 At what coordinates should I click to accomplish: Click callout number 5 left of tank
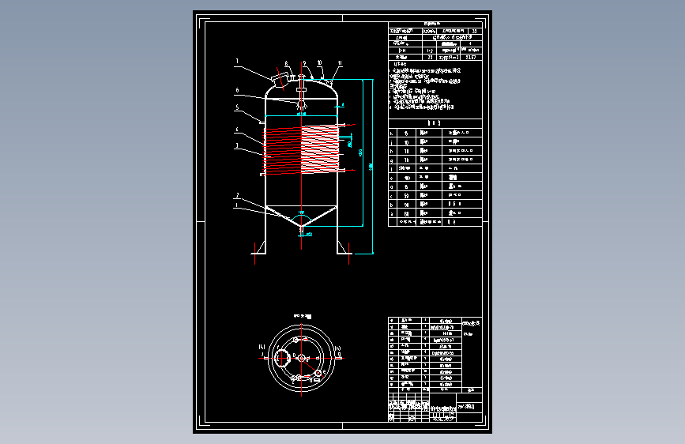click(x=237, y=107)
